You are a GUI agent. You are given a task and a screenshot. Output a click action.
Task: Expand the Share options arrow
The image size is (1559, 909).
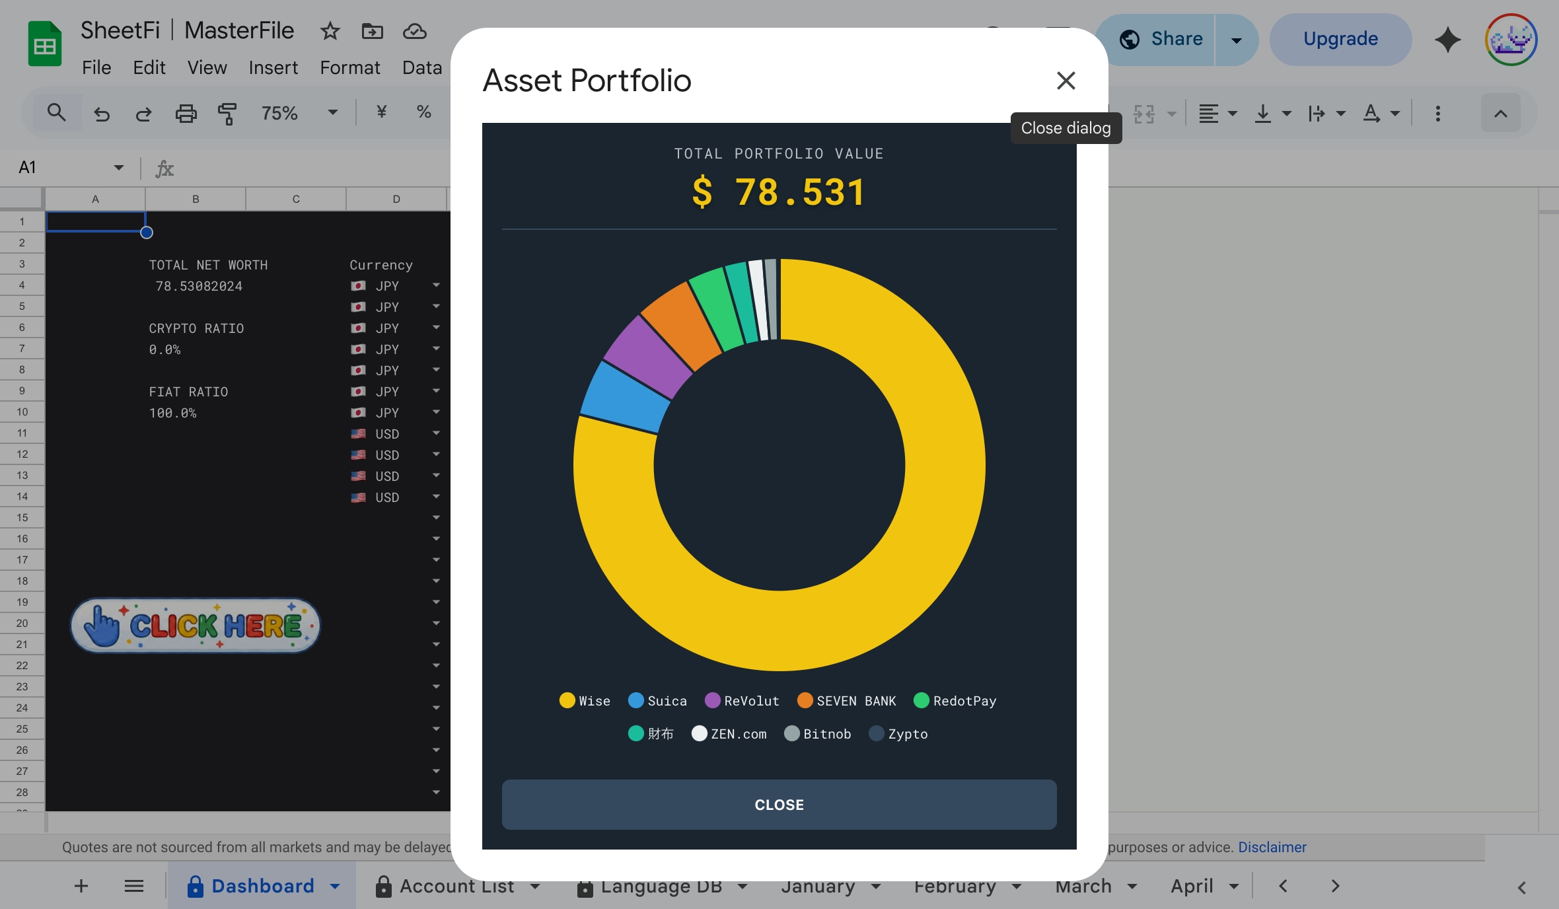click(x=1236, y=40)
